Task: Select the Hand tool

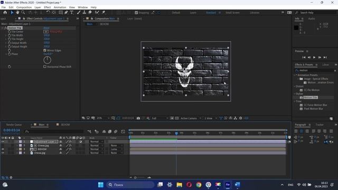Action: point(17,13)
